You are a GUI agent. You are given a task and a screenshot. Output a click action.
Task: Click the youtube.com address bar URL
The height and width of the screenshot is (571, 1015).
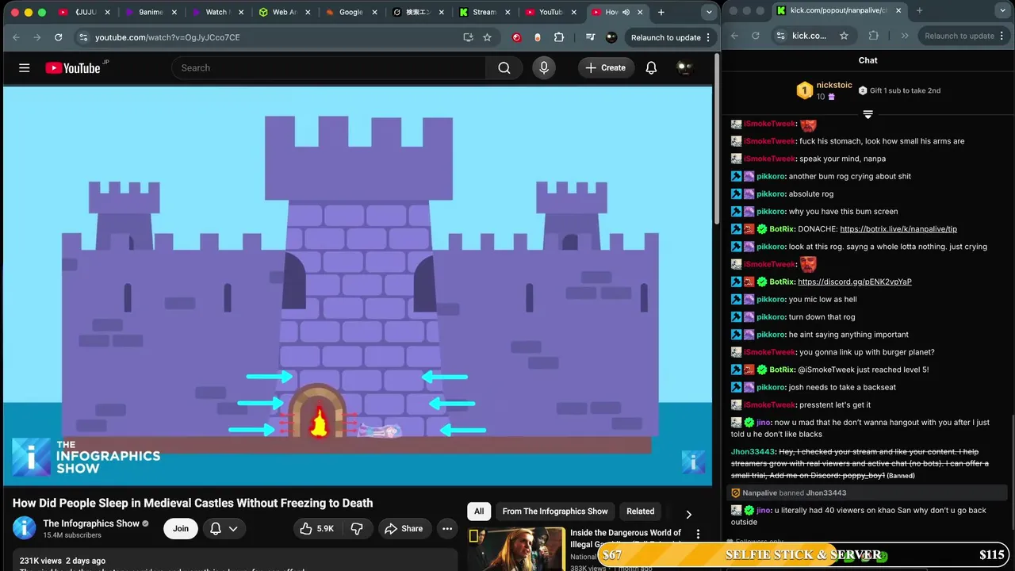point(167,37)
